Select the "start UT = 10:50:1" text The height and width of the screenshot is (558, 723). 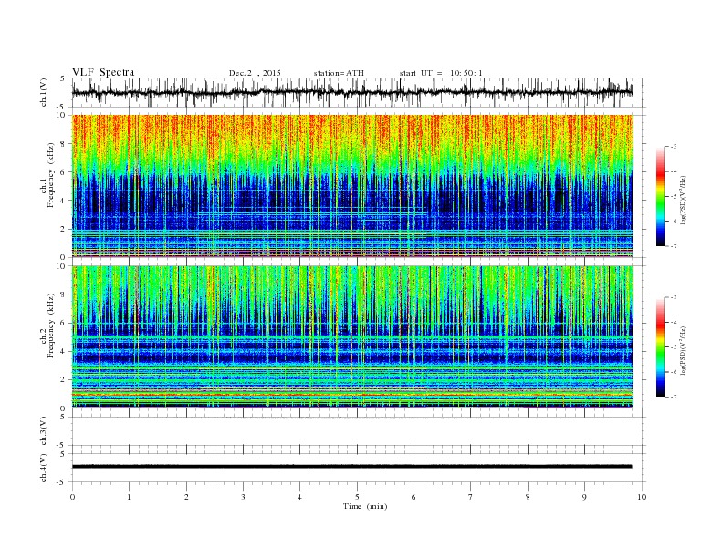(441, 73)
